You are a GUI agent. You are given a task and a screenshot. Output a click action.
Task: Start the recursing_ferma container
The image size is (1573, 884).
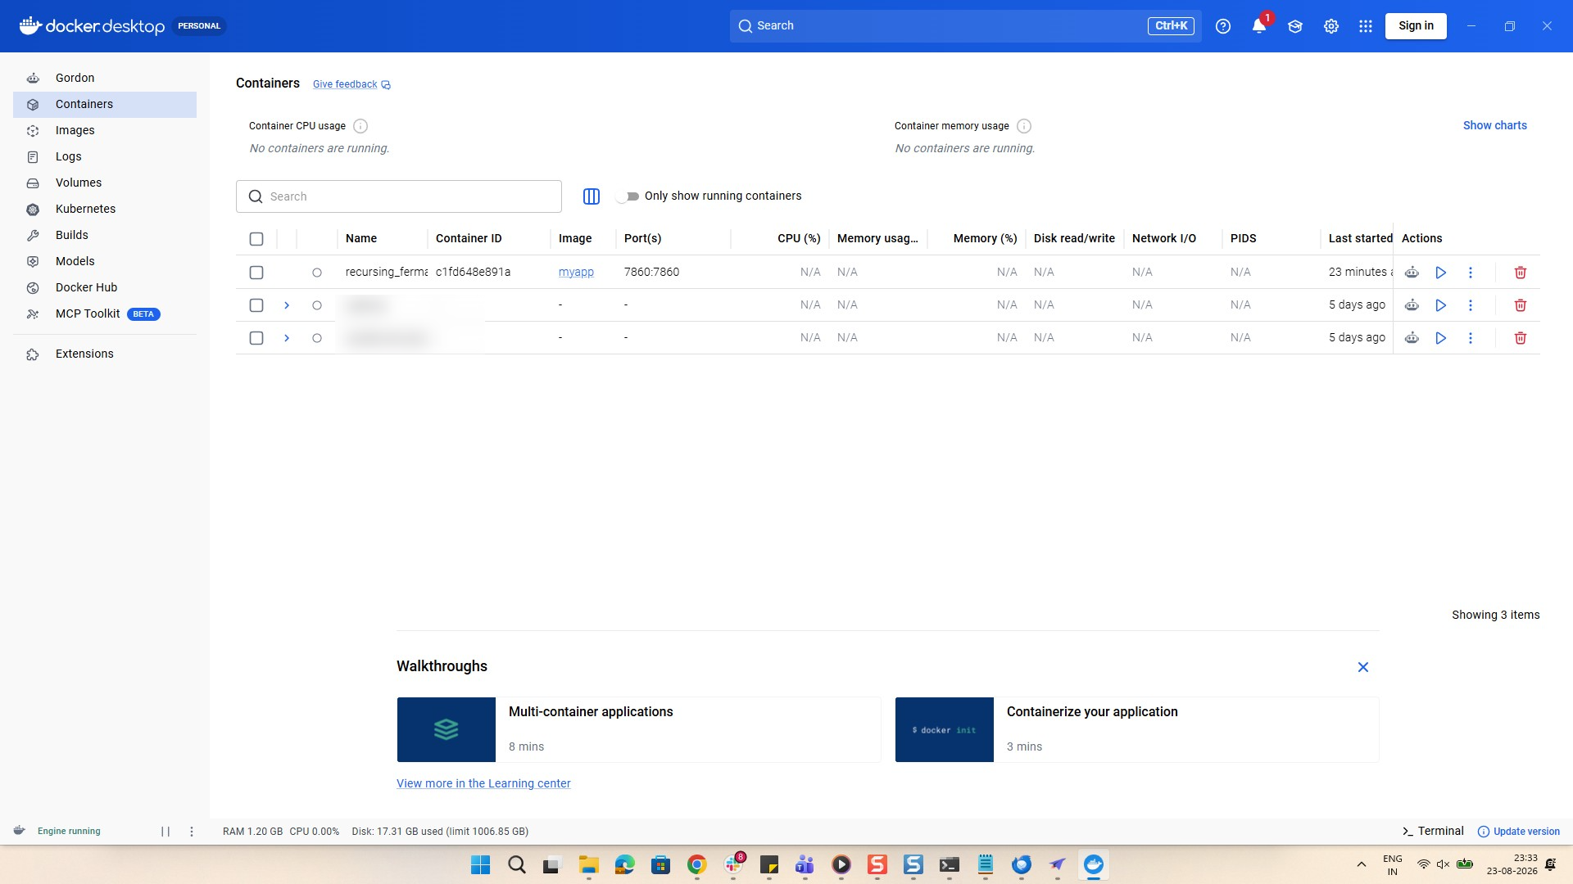tap(1441, 273)
